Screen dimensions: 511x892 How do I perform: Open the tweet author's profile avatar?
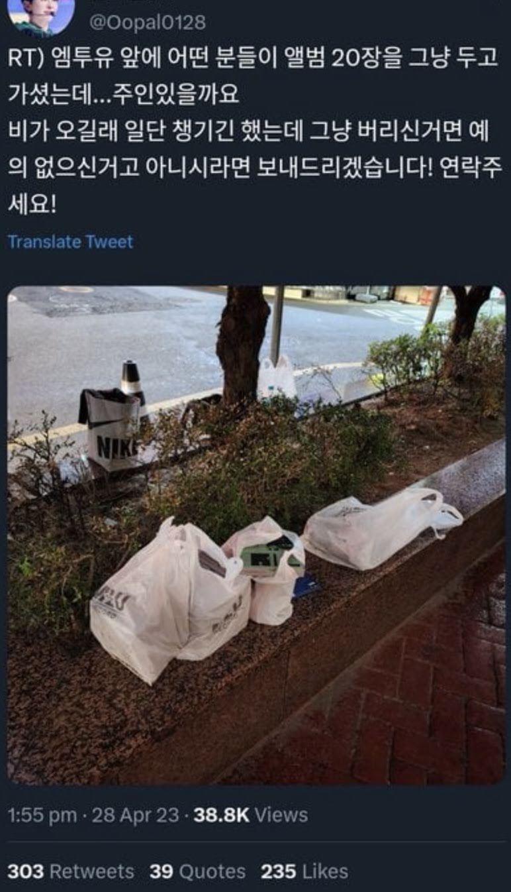point(40,17)
